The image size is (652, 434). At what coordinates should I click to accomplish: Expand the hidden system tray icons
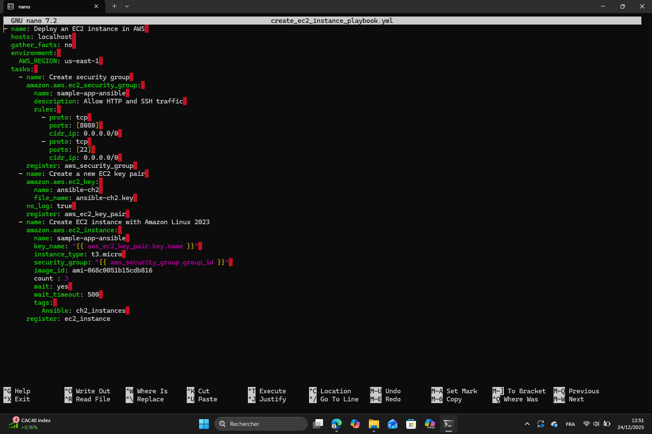point(527,423)
